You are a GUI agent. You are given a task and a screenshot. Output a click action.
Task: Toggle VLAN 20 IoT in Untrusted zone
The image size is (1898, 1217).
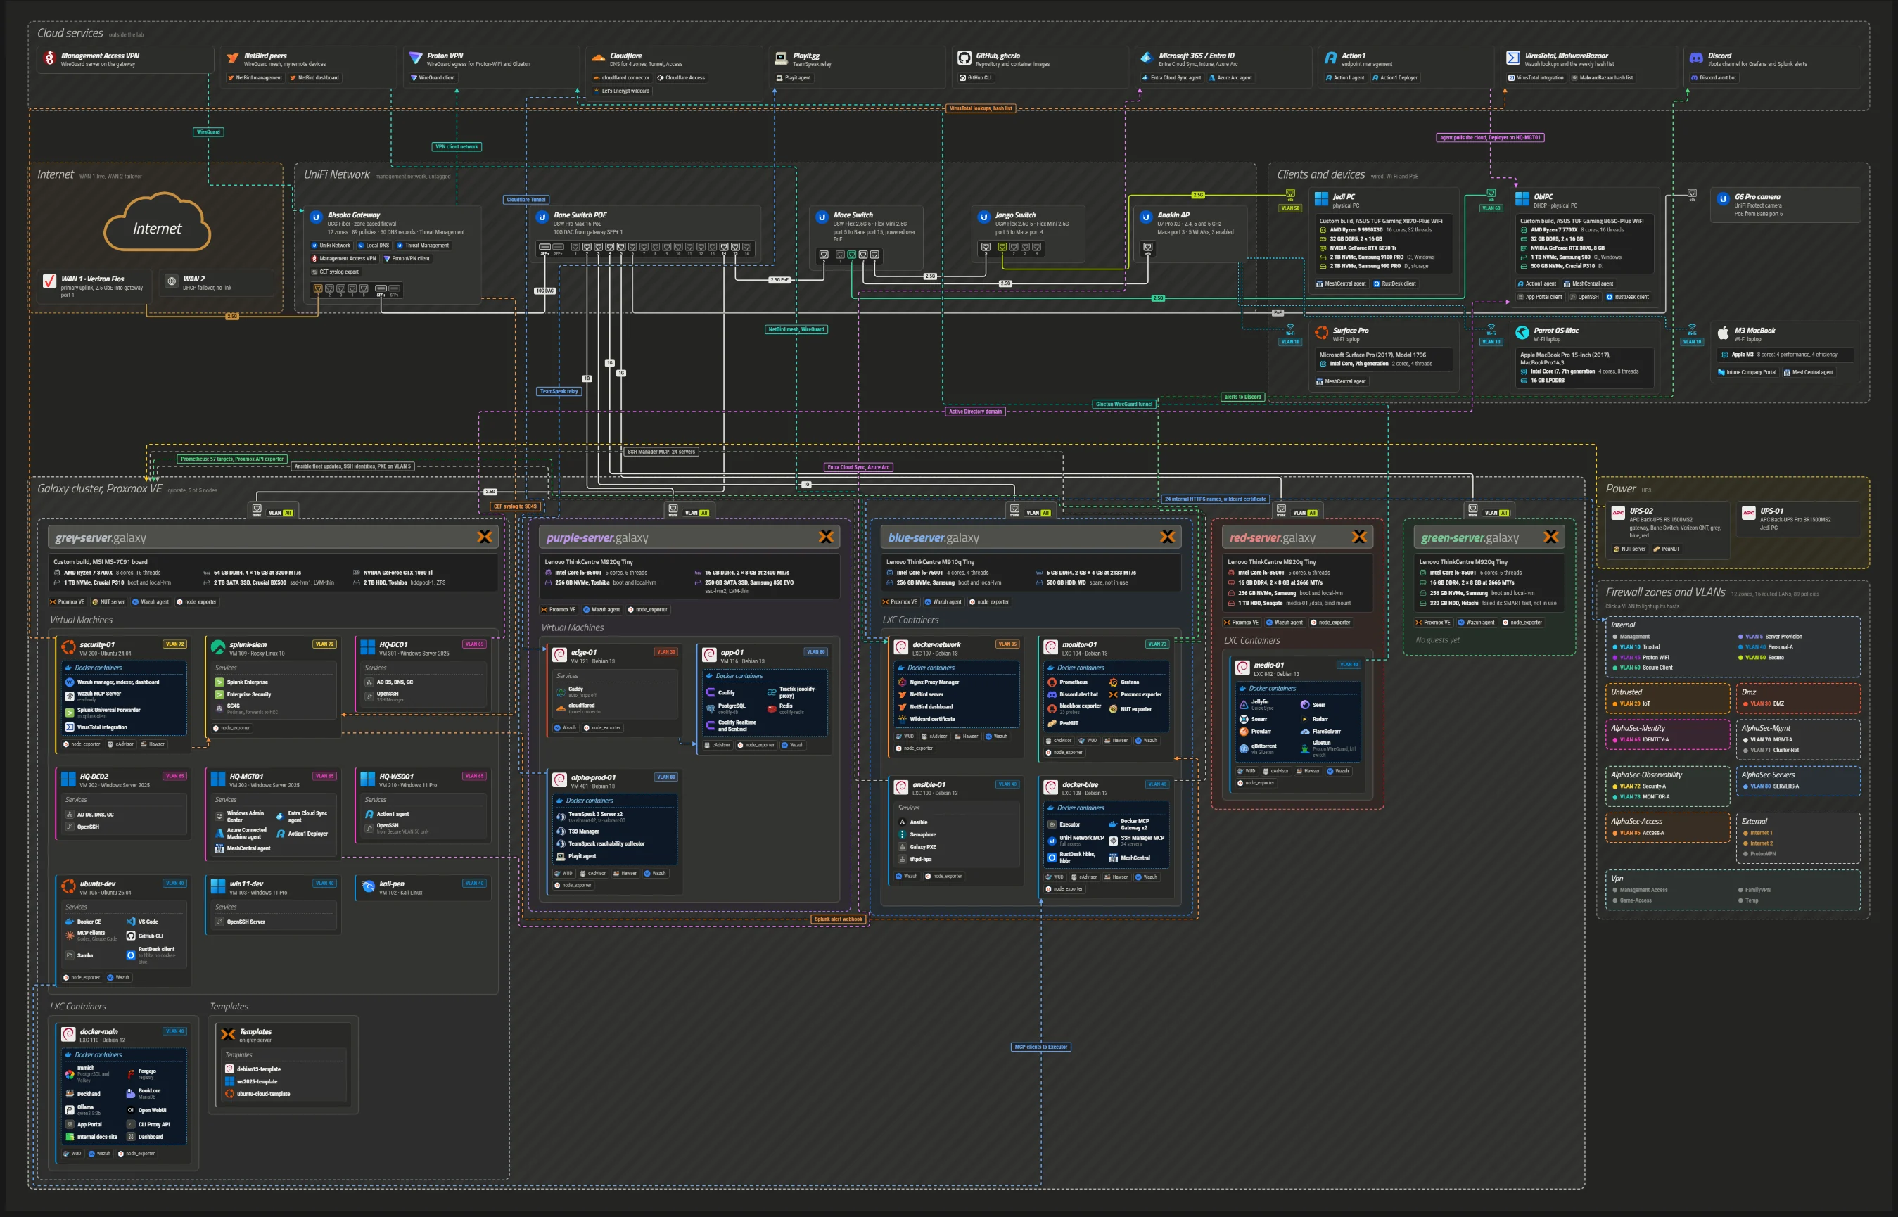tap(1631, 704)
